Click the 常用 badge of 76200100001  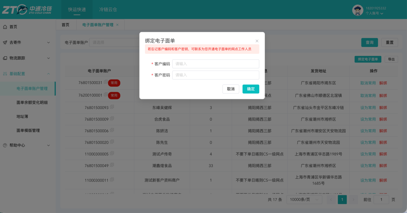tap(114, 95)
